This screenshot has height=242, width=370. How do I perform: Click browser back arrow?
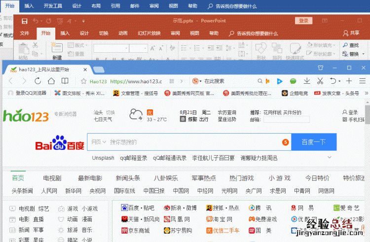[x=11, y=81]
